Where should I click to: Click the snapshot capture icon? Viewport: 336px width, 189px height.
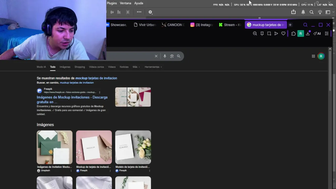269,34
